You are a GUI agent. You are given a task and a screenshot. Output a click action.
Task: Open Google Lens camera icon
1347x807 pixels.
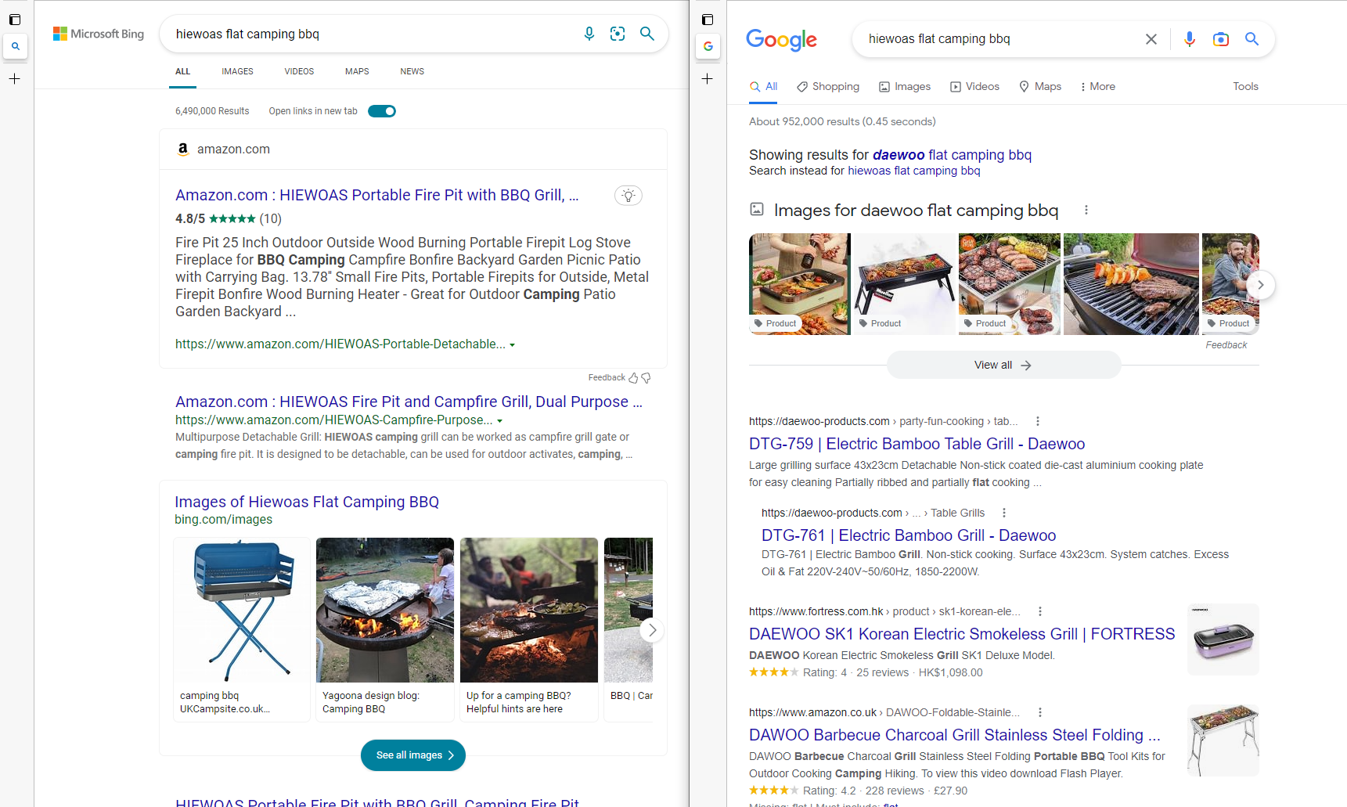coord(1220,38)
